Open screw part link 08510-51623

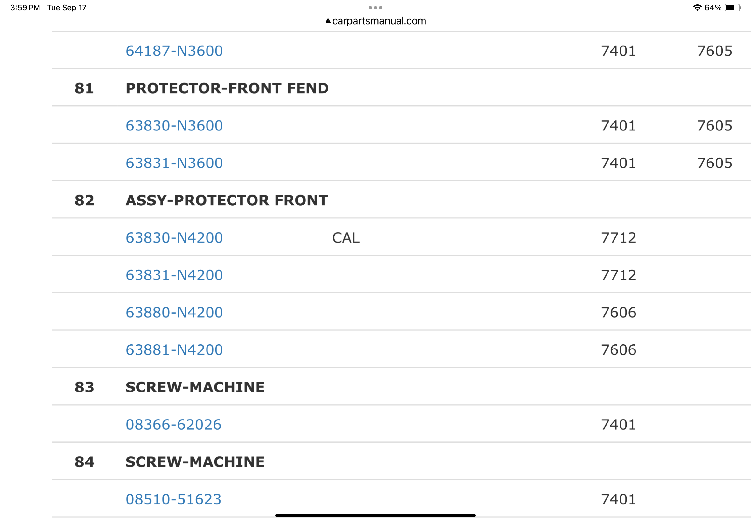pos(174,499)
